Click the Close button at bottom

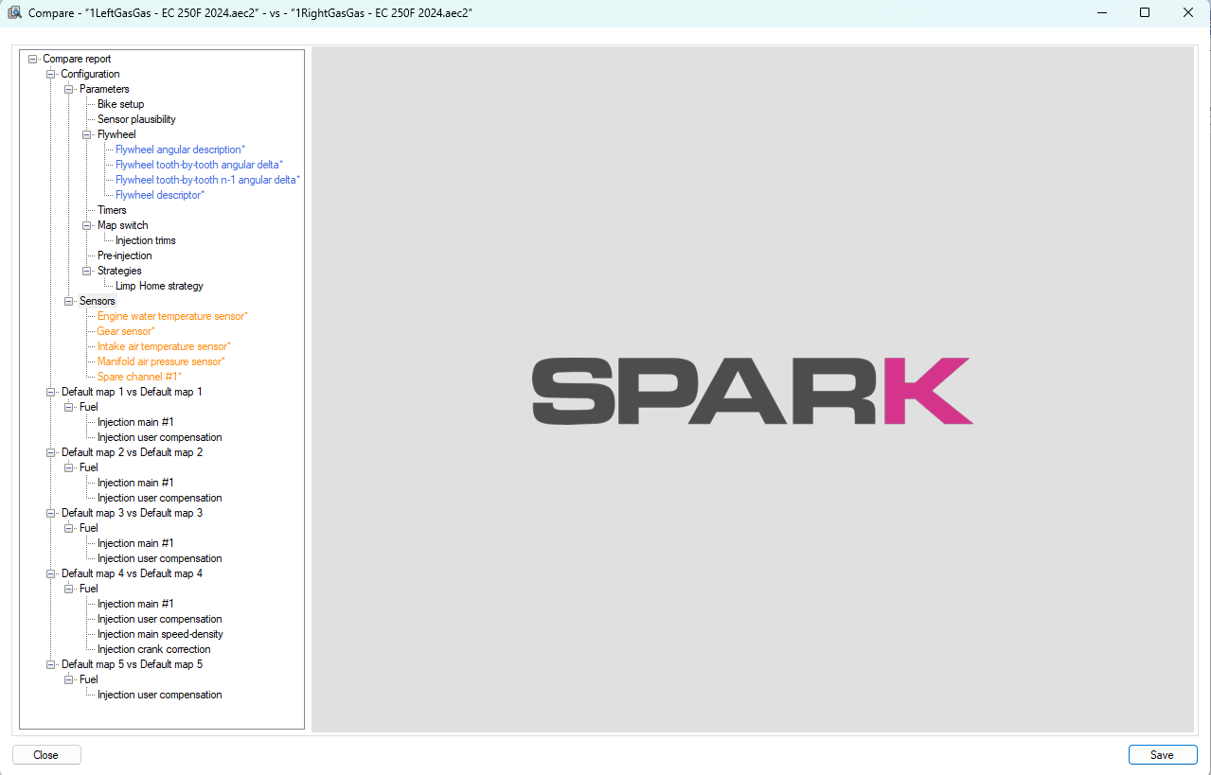[46, 755]
